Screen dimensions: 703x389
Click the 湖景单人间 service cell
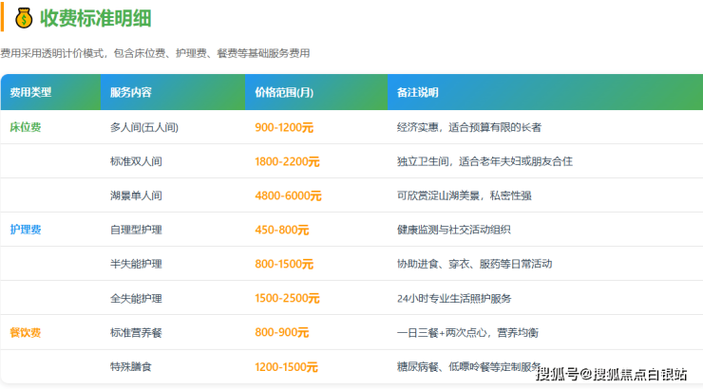pos(136,195)
